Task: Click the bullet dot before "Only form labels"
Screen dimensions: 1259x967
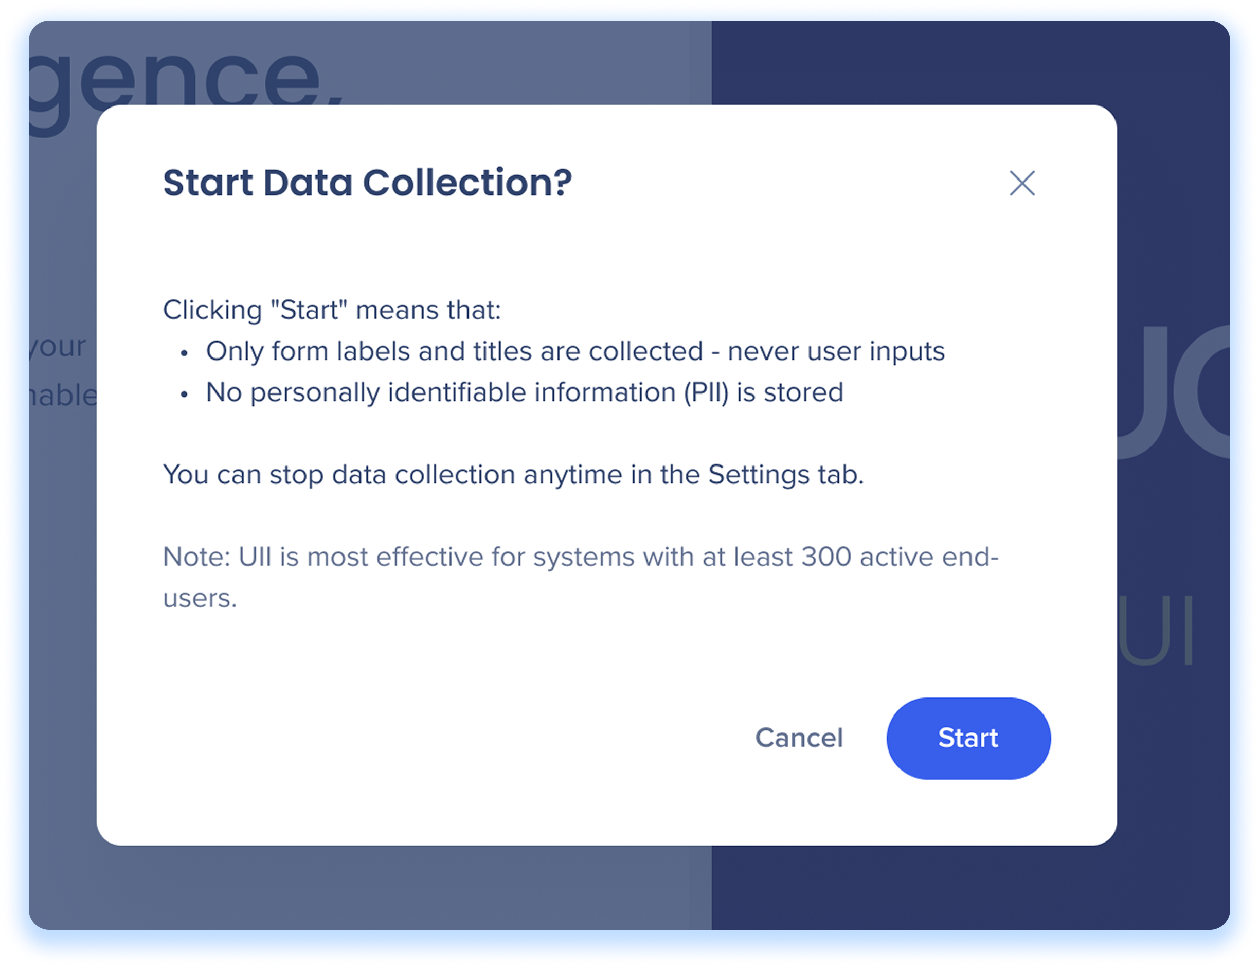Action: click(x=184, y=353)
